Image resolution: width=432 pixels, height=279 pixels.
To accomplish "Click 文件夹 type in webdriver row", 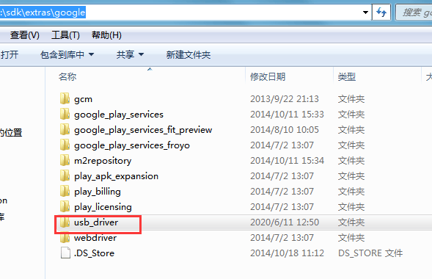I will click(x=351, y=238).
